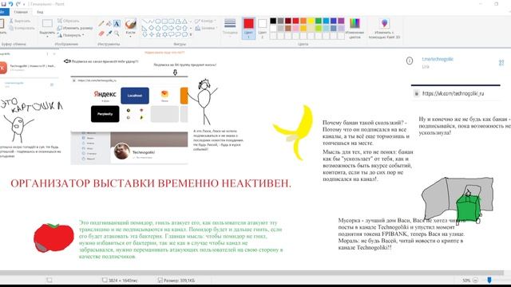Select the Triangle shape in gallery
Image resolution: width=511 pixels, height=287 pixels.
pos(184,22)
